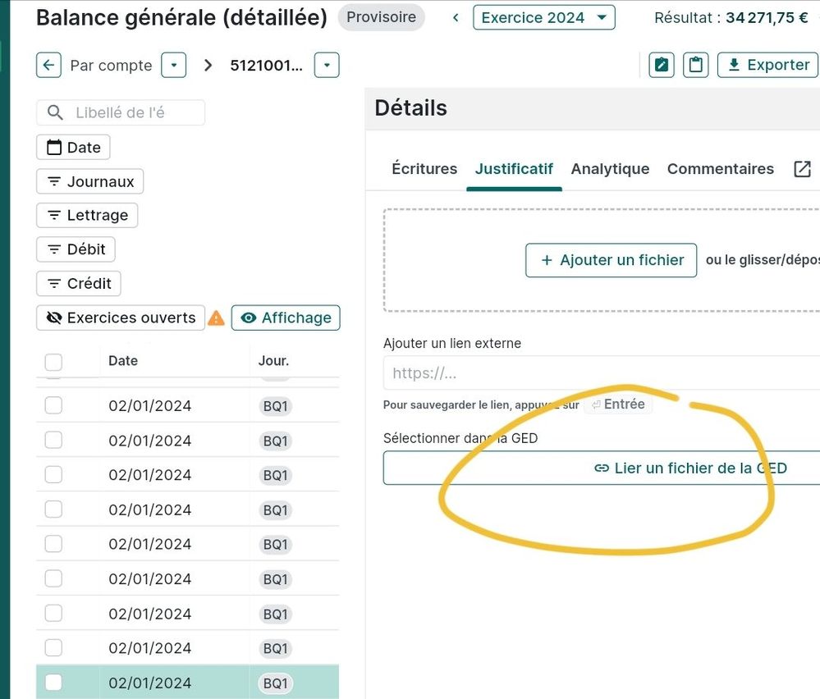Screen dimensions: 820x699
Task: Open the edit note icon button
Action: coord(661,65)
